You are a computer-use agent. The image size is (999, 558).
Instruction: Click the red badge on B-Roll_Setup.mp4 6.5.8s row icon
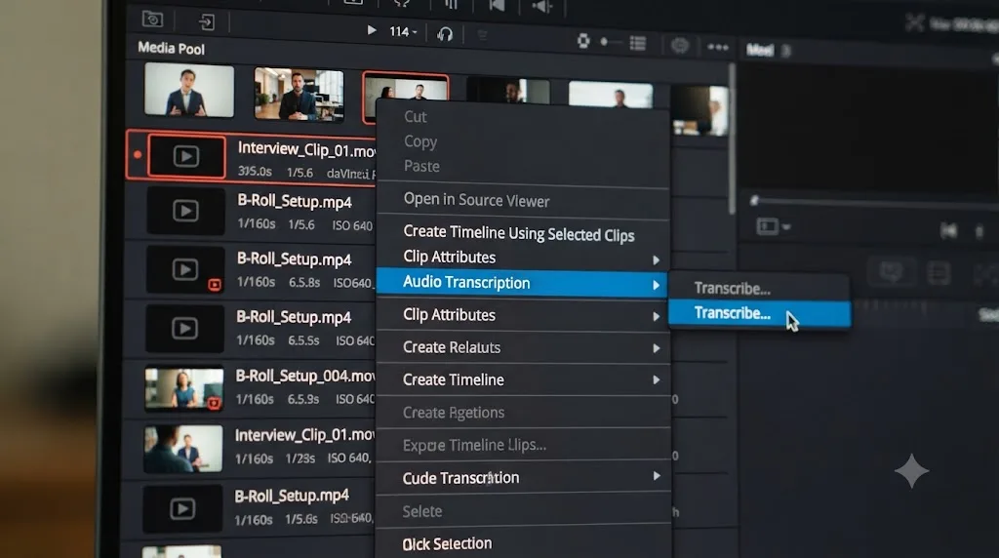(215, 285)
